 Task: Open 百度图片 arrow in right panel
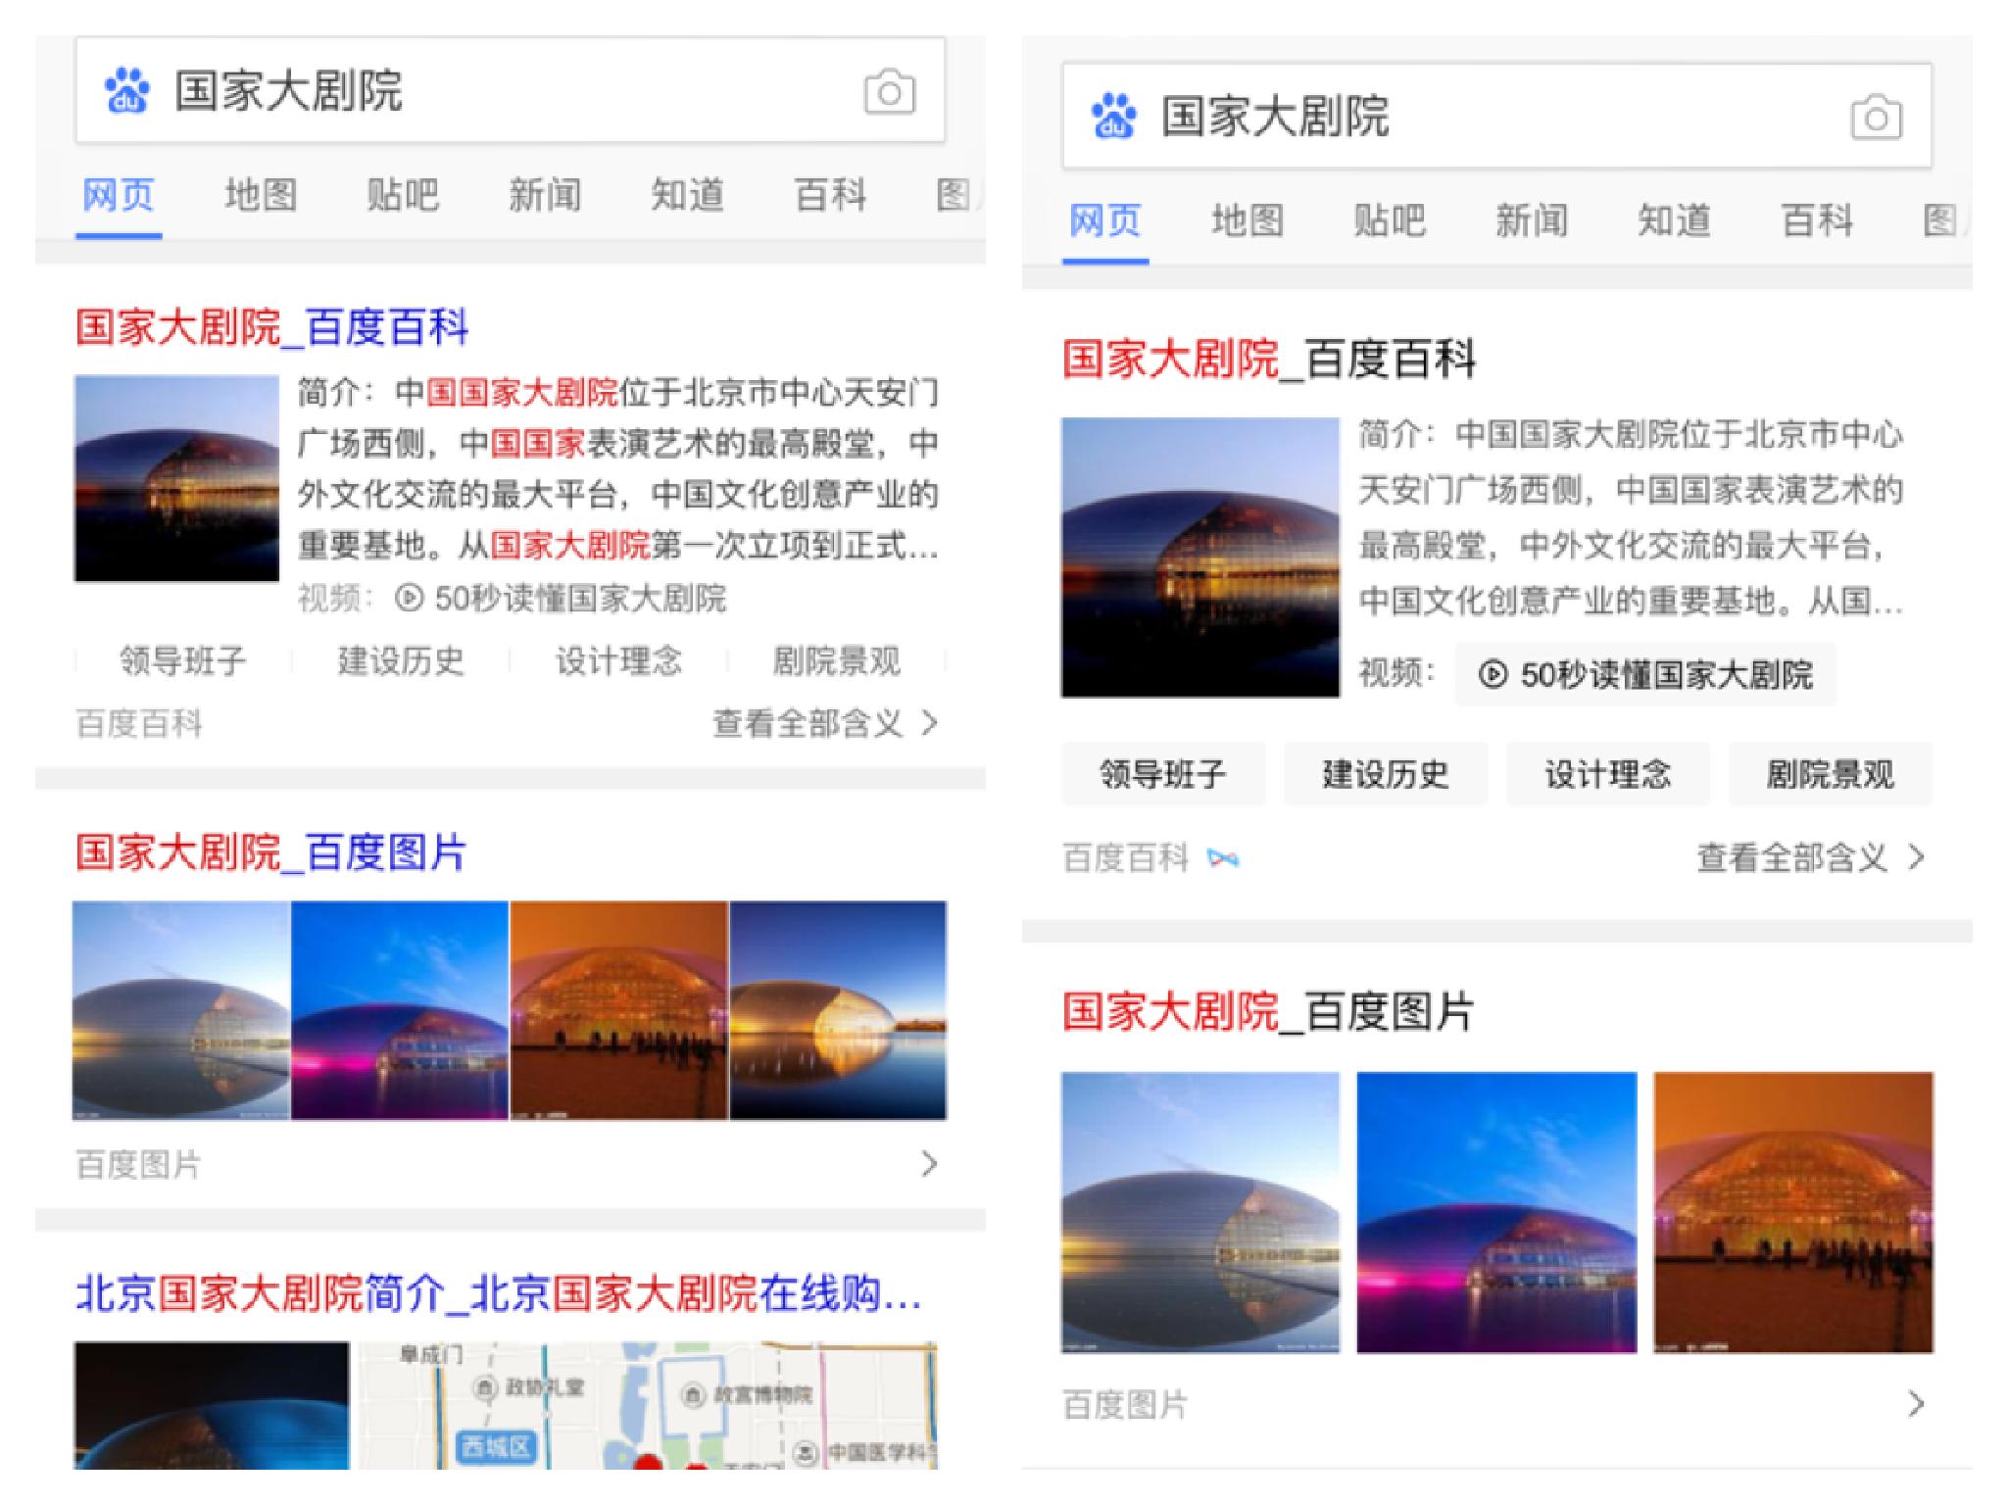[x=1916, y=1404]
